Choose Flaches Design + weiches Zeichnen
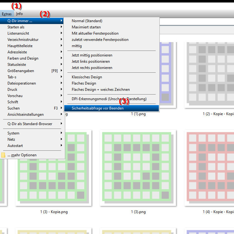 coord(111,90)
